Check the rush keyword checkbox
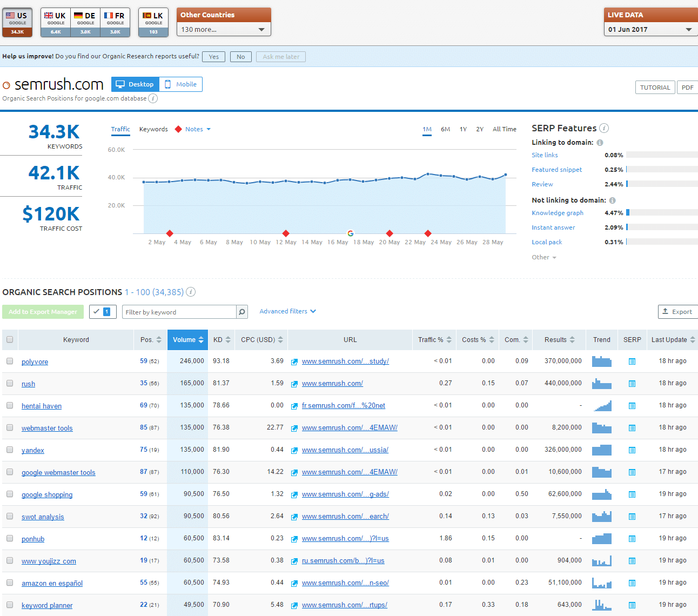Viewport: 698px width, 616px height. pyautogui.click(x=10, y=383)
